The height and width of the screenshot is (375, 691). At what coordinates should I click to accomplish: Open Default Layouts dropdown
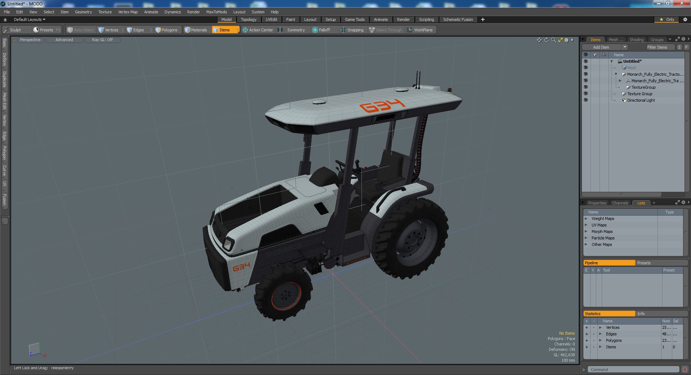pyautogui.click(x=30, y=19)
